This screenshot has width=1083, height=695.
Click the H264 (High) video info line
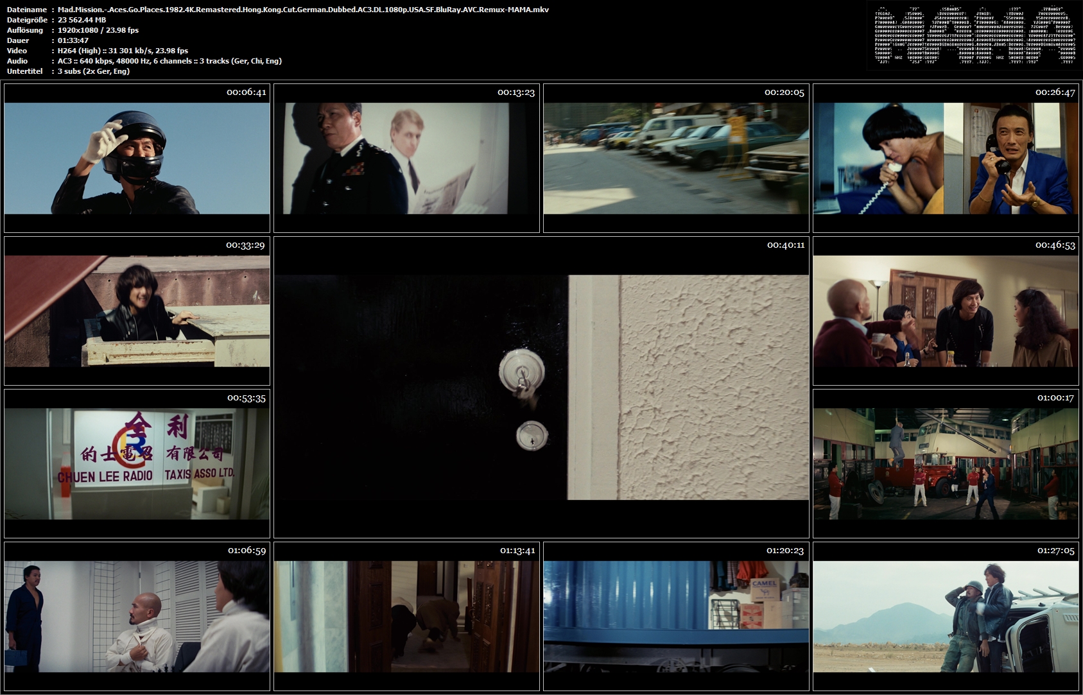[x=123, y=51]
